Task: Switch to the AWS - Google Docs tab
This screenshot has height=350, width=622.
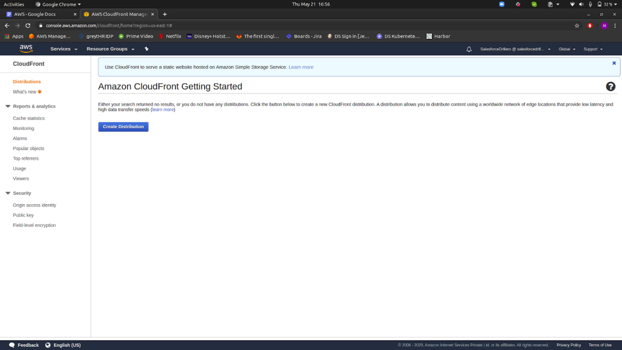Action: pyautogui.click(x=41, y=15)
